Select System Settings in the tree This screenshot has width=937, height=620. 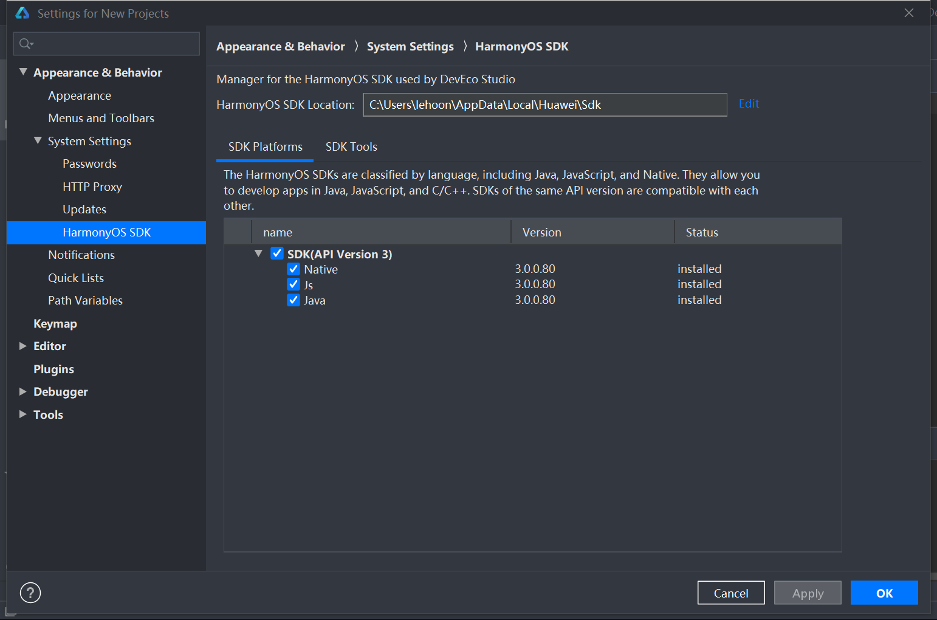click(89, 141)
